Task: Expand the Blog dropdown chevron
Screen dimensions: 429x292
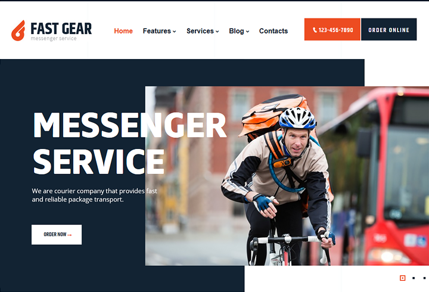Action: tap(247, 32)
